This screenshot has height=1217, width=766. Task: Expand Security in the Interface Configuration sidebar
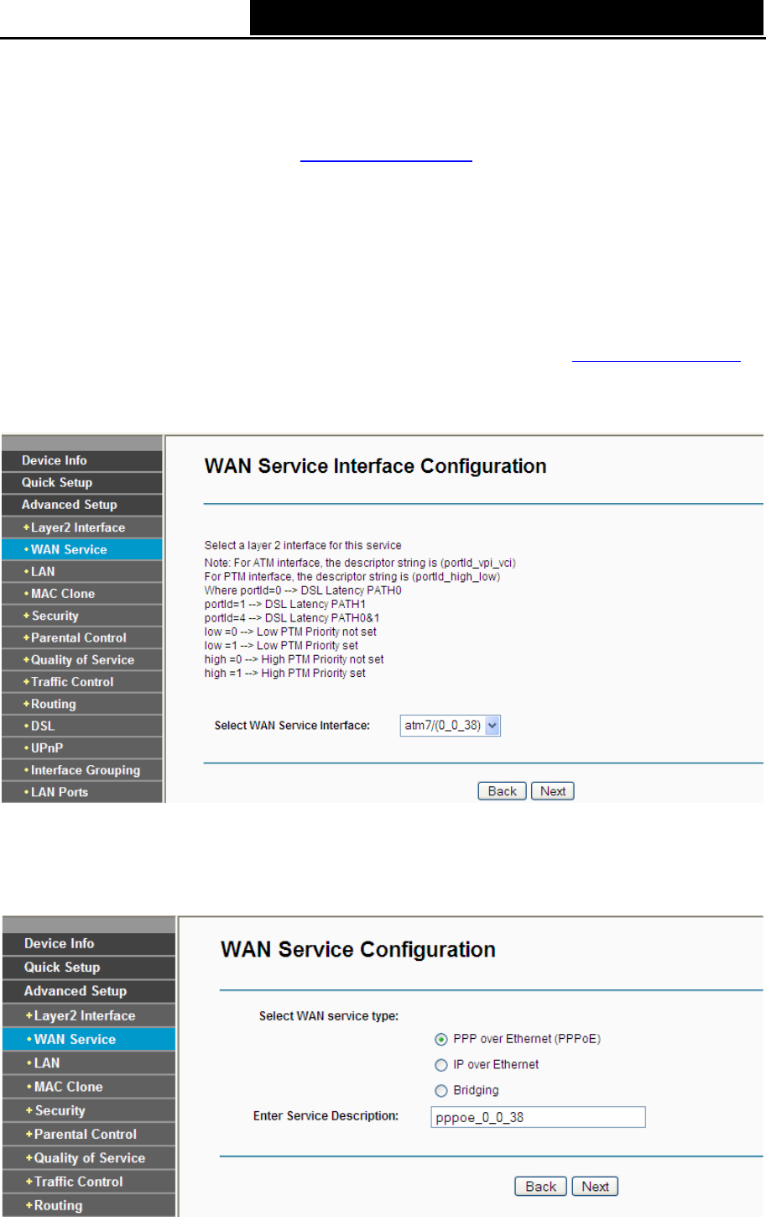[81, 616]
